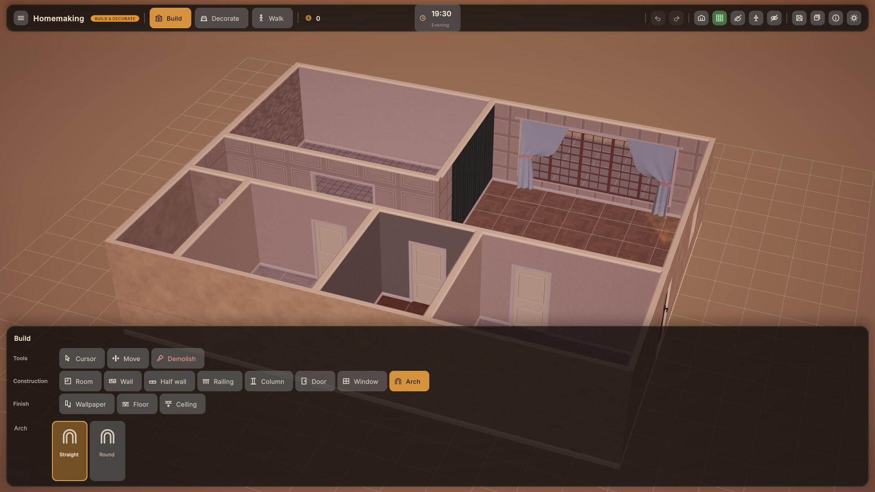Image resolution: width=875 pixels, height=492 pixels.
Task: Toggle the crossed-out planet icon
Action: (x=738, y=18)
